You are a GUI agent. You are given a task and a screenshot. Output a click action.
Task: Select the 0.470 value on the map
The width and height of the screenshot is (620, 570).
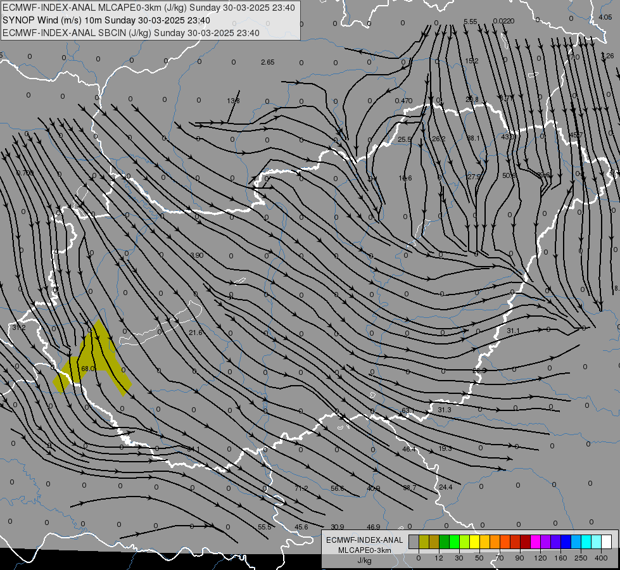pyautogui.click(x=403, y=101)
